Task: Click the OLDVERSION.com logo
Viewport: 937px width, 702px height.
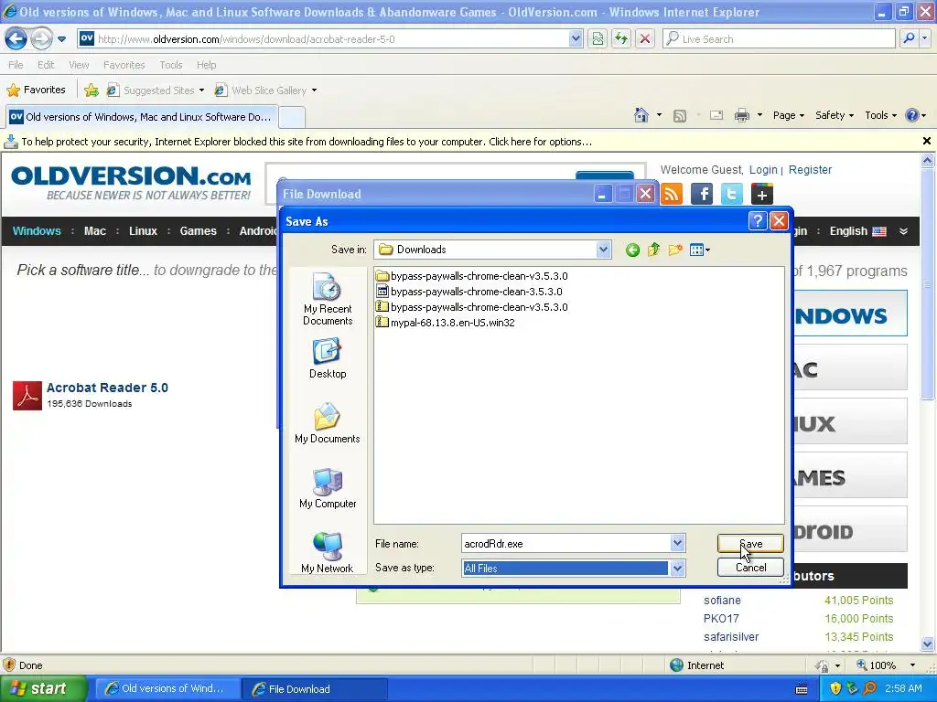Action: (x=131, y=183)
